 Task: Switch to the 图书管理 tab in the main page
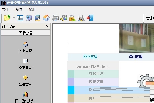(x=90, y=57)
